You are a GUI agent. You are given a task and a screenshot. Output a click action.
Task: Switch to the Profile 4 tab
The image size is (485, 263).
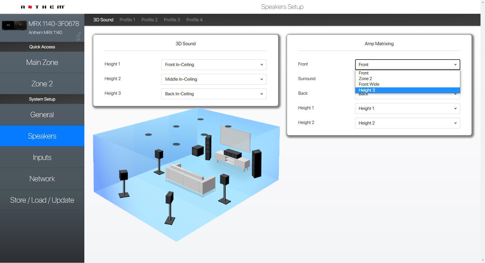pos(194,20)
